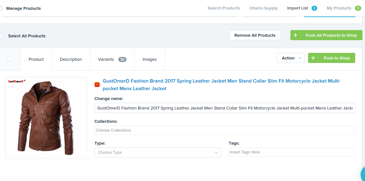This screenshot has width=365, height=181.
Task: Click Push All Products to Shop
Action: 326,35
